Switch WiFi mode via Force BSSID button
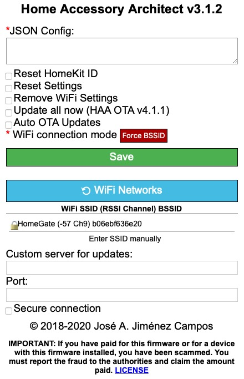The height and width of the screenshot is (379, 244). [144, 135]
